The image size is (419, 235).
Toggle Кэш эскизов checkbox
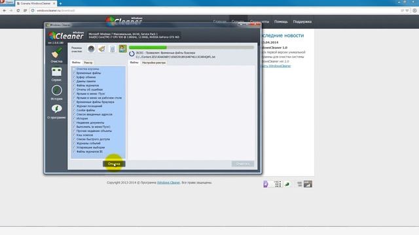point(74,135)
